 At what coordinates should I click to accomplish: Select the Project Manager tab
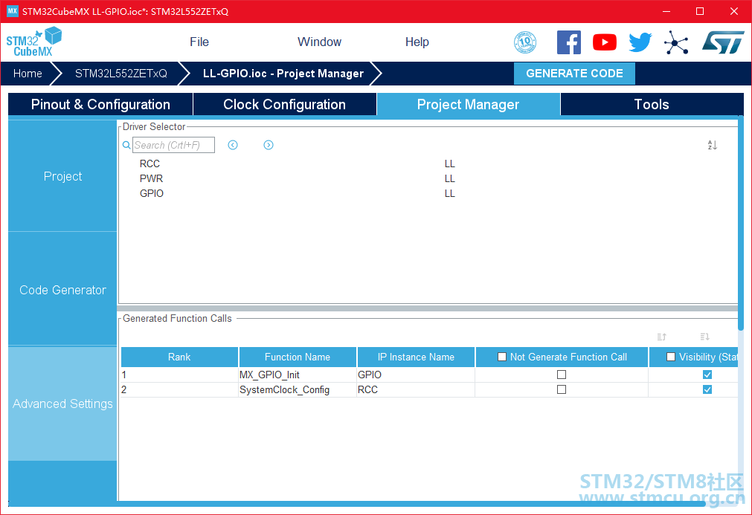[468, 105]
